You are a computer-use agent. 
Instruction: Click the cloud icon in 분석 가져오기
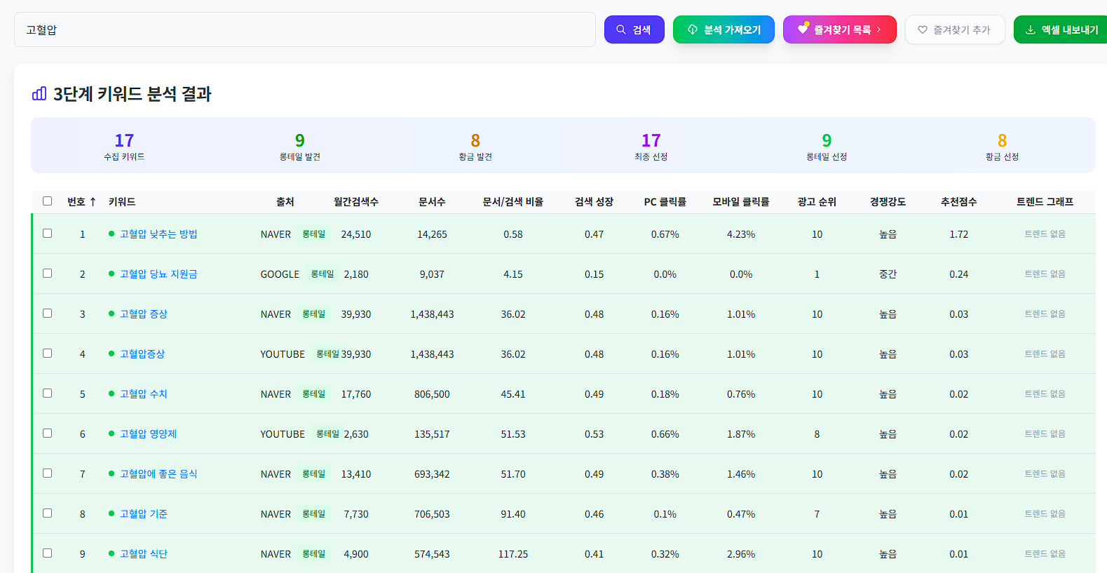pos(693,29)
